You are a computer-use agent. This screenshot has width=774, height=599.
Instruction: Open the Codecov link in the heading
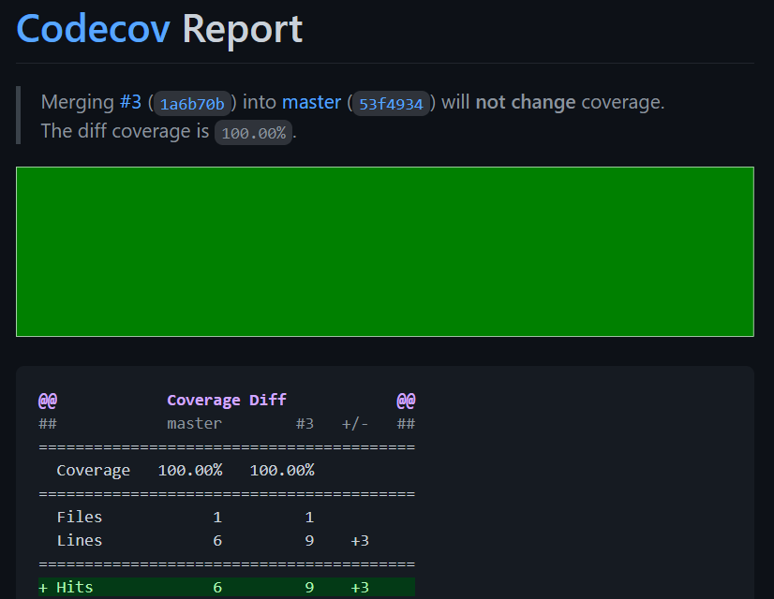(x=94, y=29)
